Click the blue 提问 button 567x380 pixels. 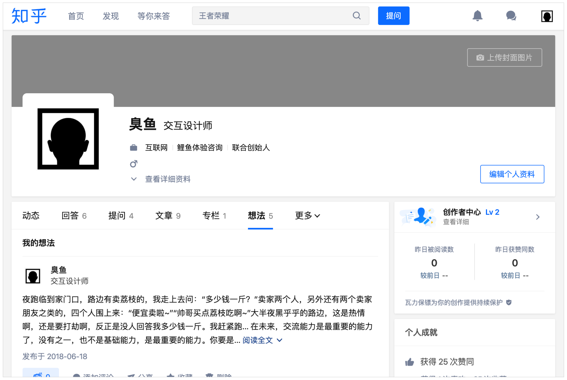click(x=393, y=16)
